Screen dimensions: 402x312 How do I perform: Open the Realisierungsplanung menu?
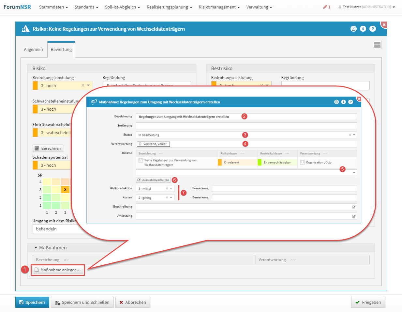click(169, 7)
